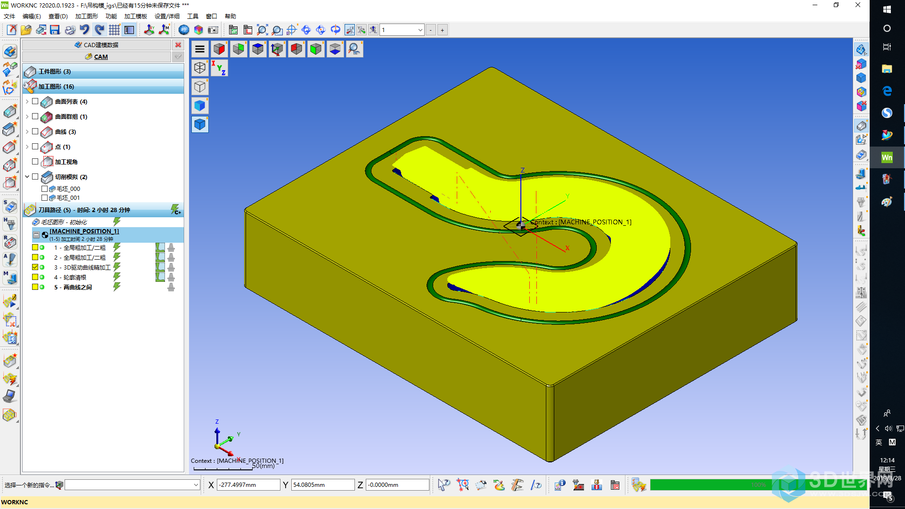Open the 帮助 menu
Screen dimensions: 905x509
click(230, 16)
